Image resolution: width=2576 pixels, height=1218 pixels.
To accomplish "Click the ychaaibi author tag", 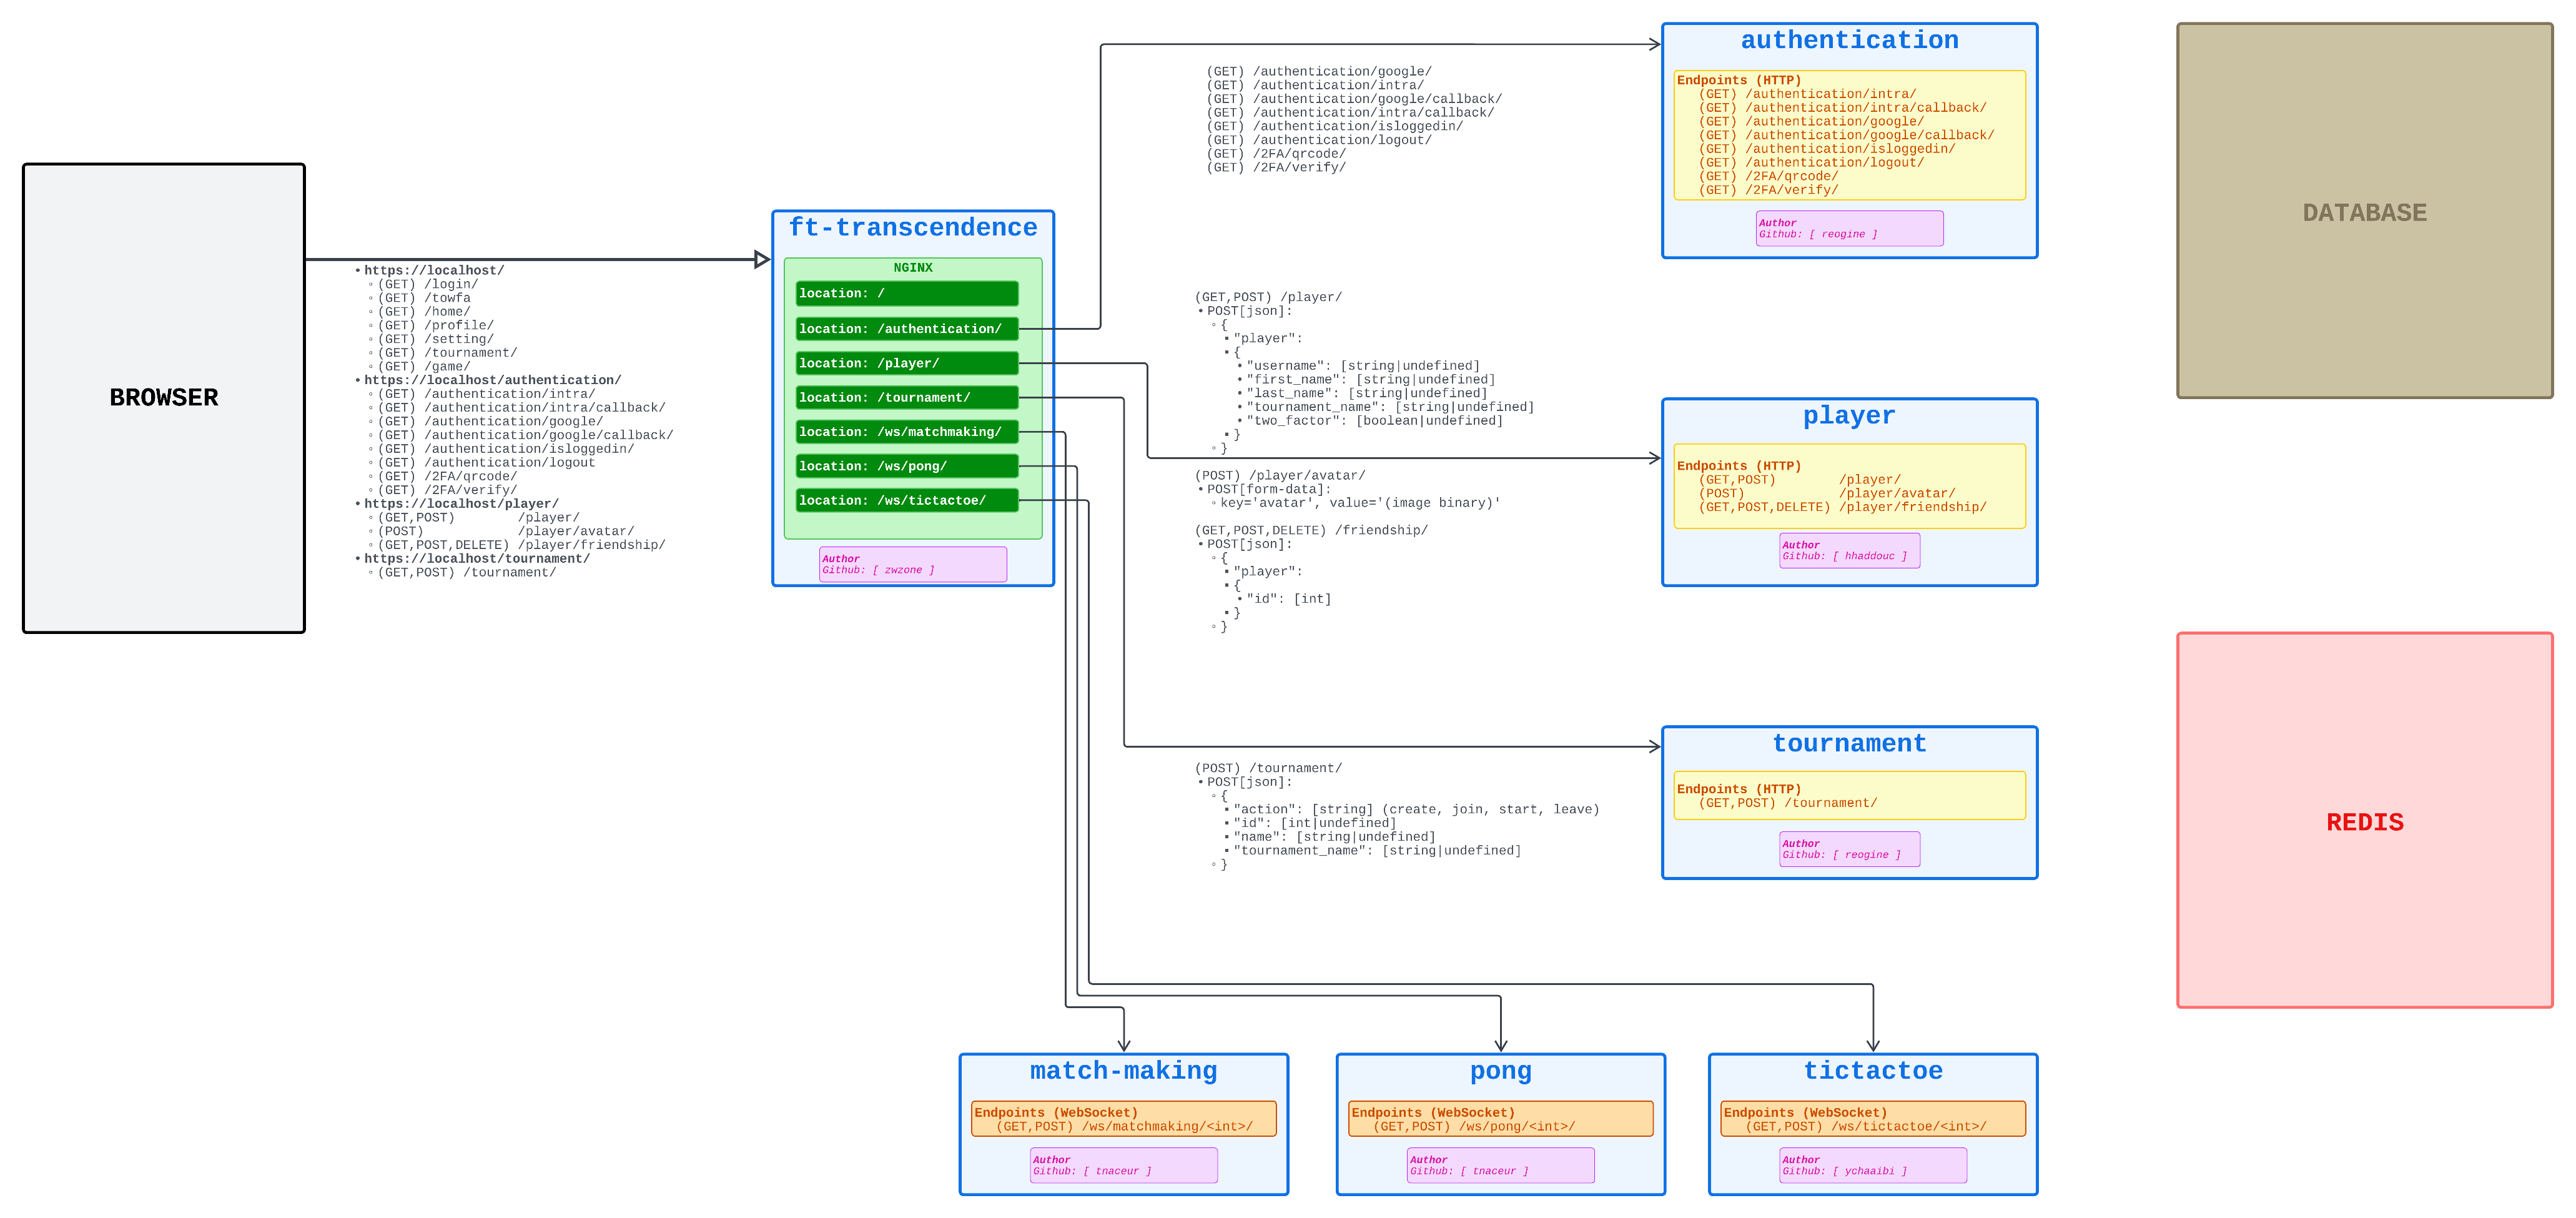I will (x=1872, y=1165).
